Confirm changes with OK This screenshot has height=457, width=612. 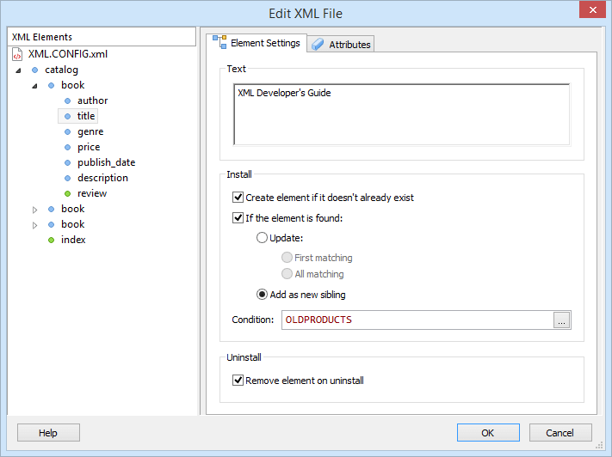[488, 433]
